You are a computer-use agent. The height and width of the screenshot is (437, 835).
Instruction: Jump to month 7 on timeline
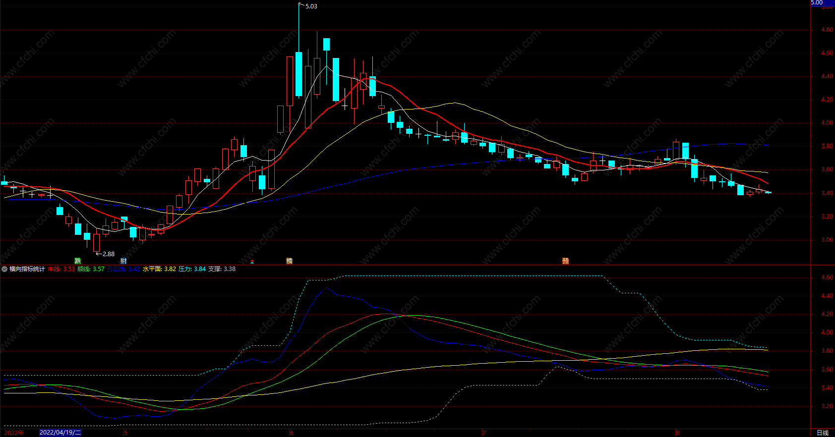click(x=484, y=433)
